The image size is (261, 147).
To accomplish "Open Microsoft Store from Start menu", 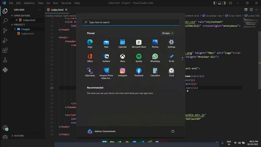I will (139, 44).
